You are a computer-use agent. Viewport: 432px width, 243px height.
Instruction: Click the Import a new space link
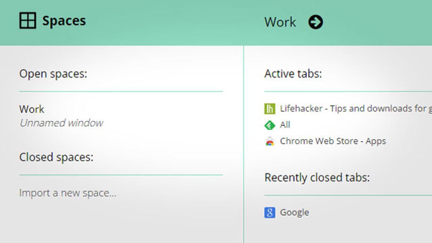68,193
